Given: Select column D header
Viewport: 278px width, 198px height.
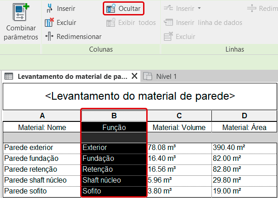Looking at the screenshot, I should click(244, 116).
